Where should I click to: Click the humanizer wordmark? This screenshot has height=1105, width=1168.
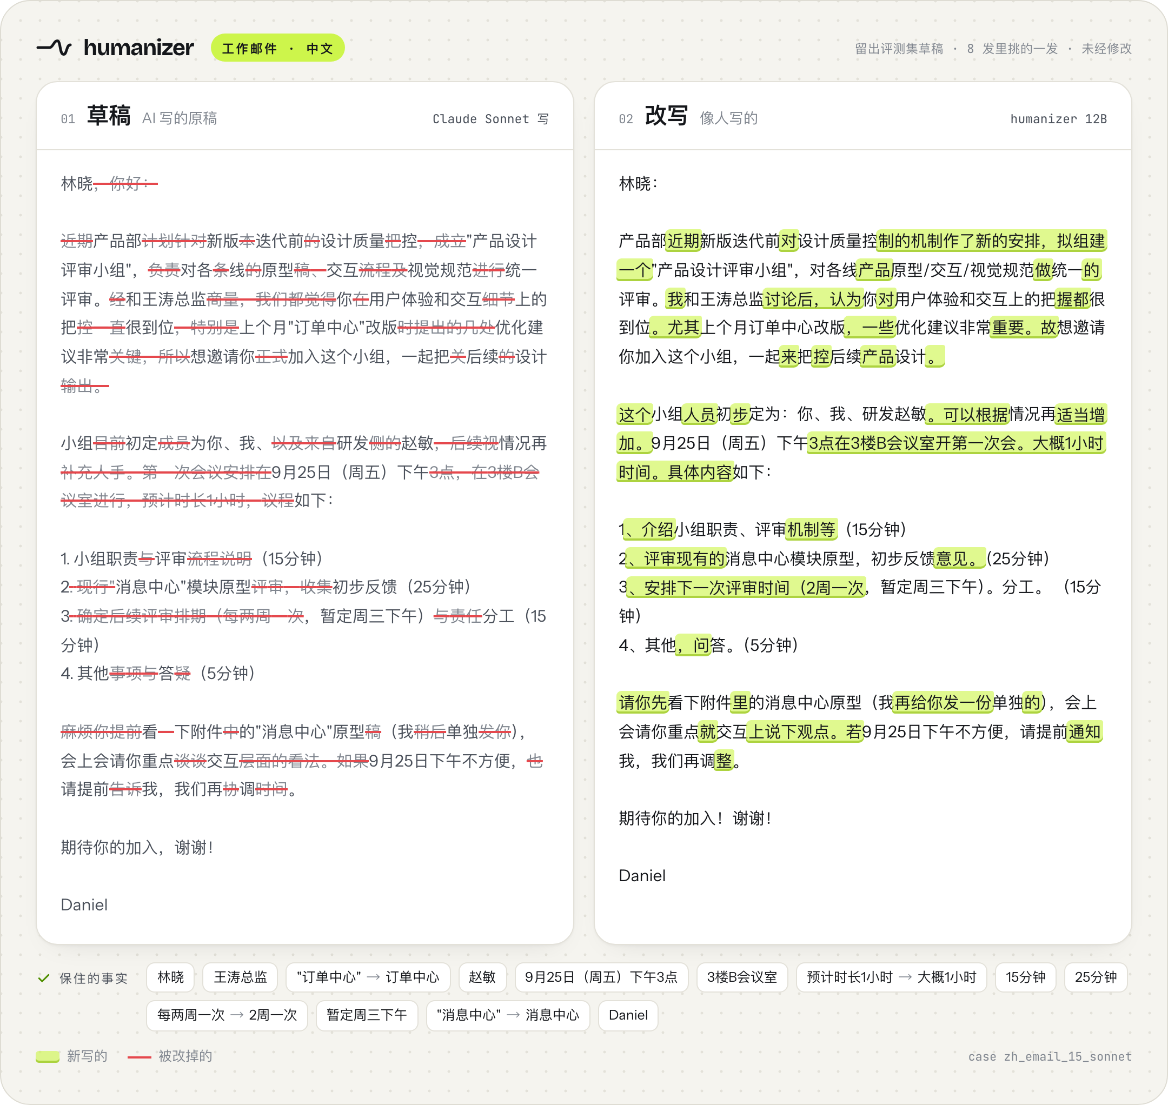coord(138,47)
